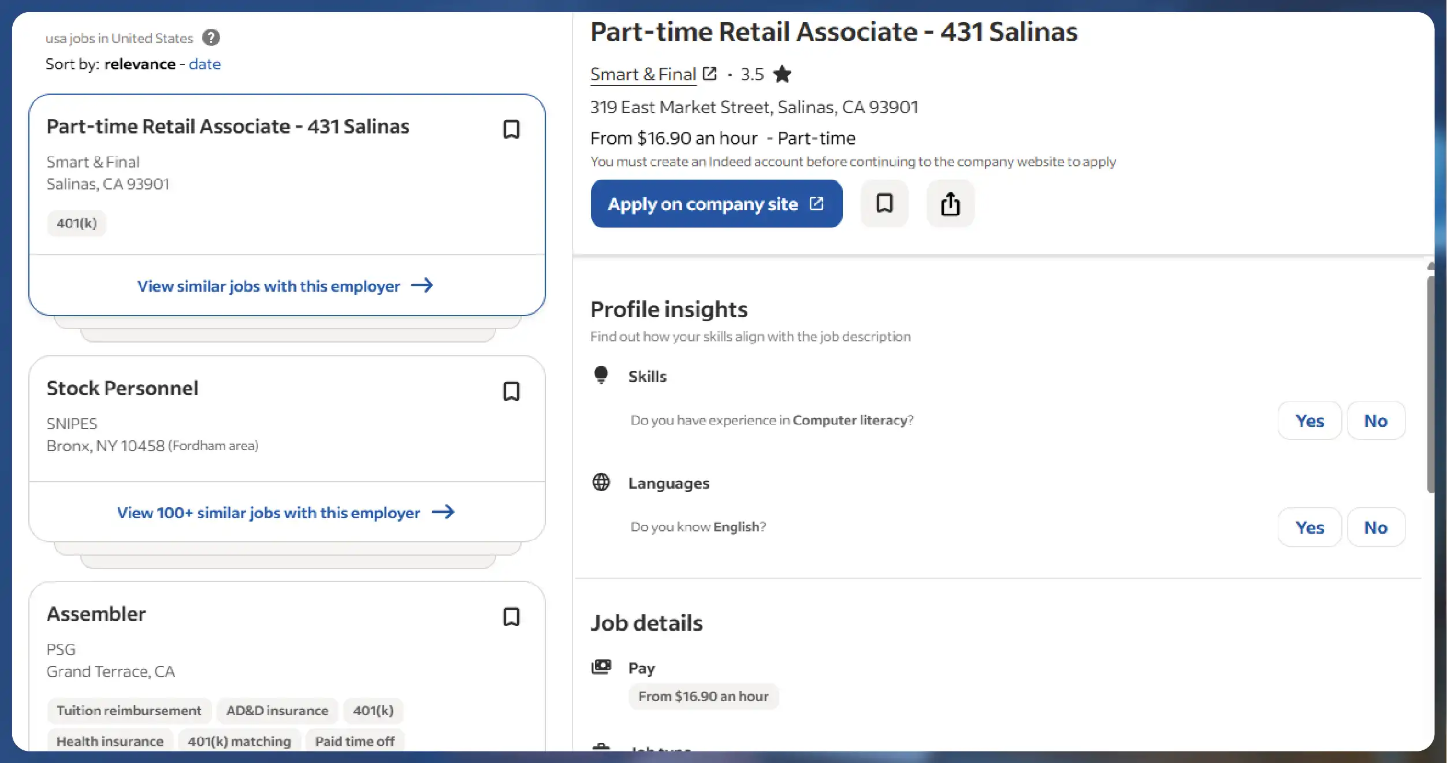Sort job results by date
The image size is (1447, 763).
point(204,64)
